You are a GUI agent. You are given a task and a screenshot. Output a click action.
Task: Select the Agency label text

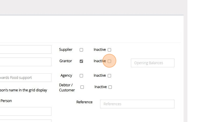(x=66, y=75)
